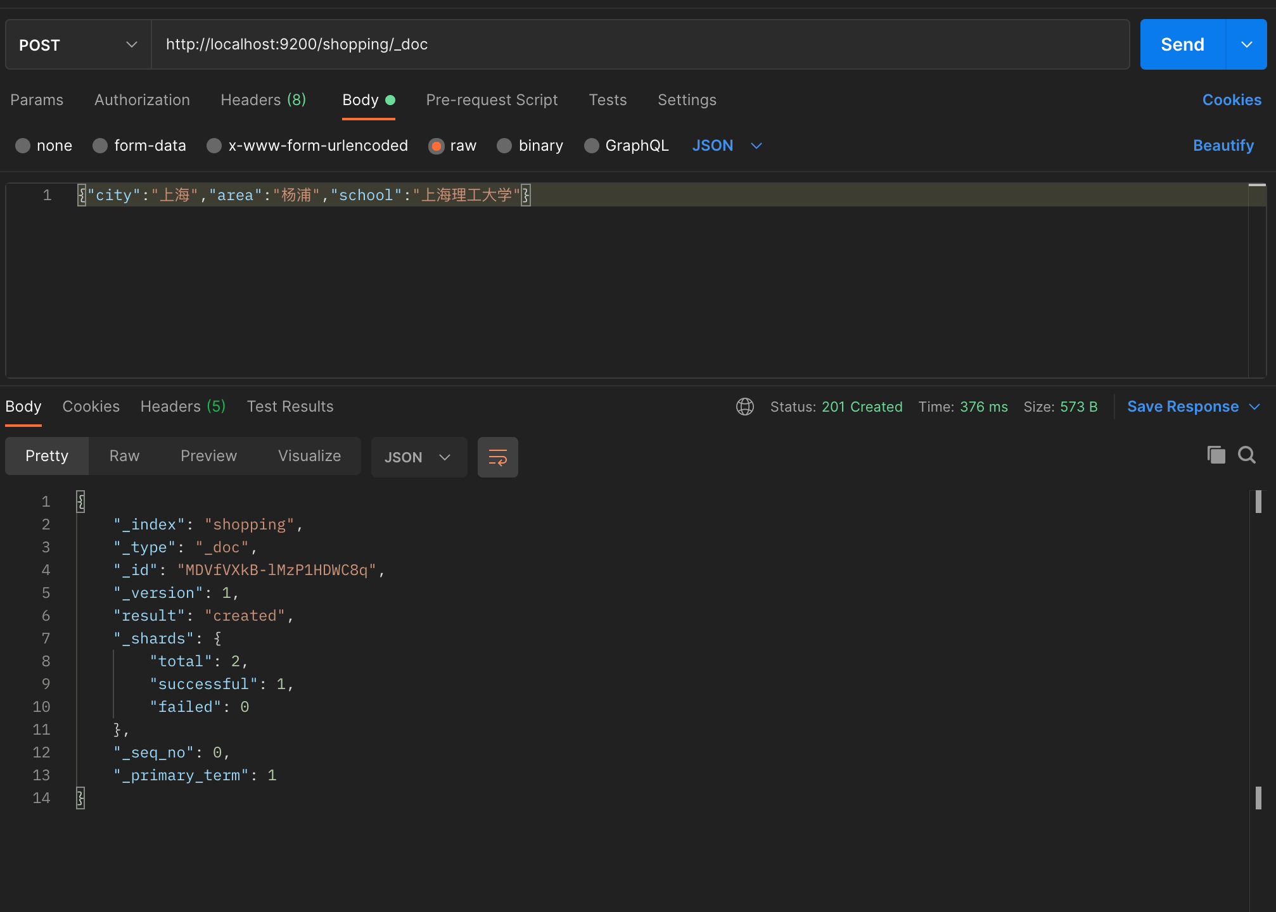This screenshot has width=1276, height=912.
Task: Open the POST method dropdown
Action: (79, 44)
